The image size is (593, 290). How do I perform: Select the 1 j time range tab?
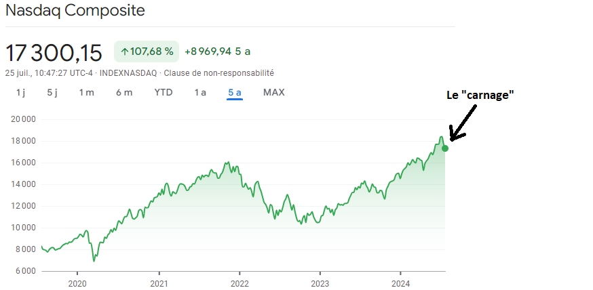click(x=20, y=92)
